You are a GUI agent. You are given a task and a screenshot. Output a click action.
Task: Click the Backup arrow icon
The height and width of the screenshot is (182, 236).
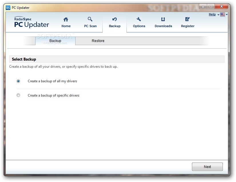[x=114, y=19]
